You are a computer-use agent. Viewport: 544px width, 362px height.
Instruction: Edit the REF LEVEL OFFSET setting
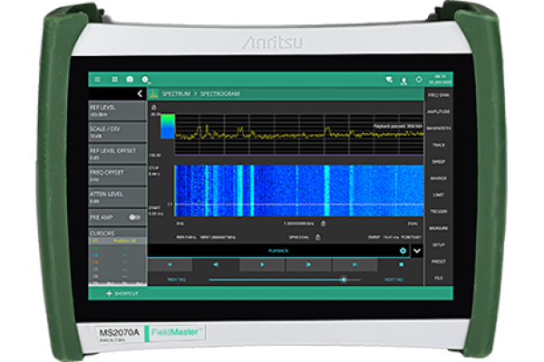click(x=117, y=154)
